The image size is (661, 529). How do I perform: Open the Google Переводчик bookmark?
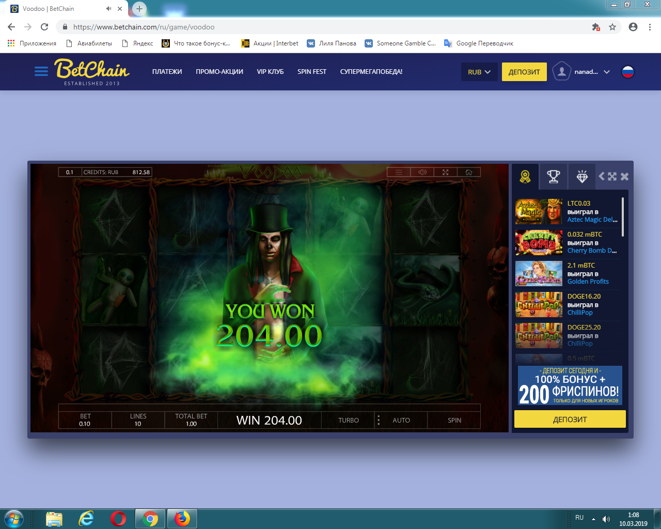pyautogui.click(x=479, y=43)
